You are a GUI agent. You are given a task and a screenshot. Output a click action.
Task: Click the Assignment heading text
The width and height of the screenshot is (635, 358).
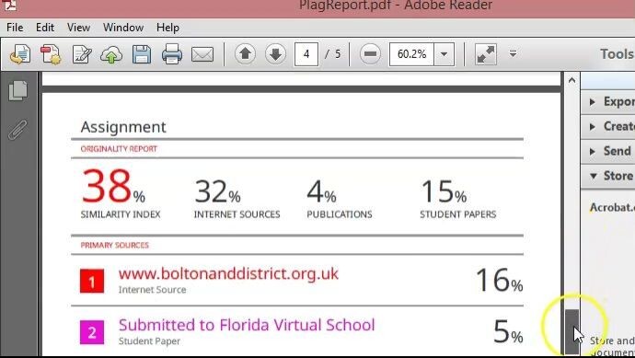pyautogui.click(x=123, y=127)
